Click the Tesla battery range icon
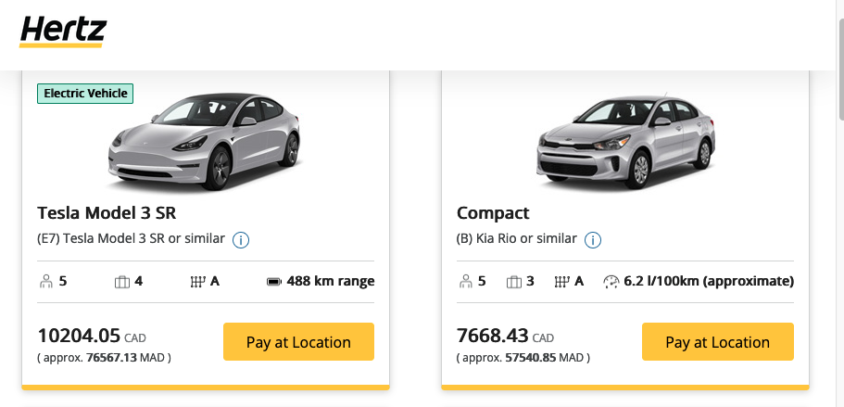Viewport: 844px width, 407px height. pyautogui.click(x=273, y=281)
